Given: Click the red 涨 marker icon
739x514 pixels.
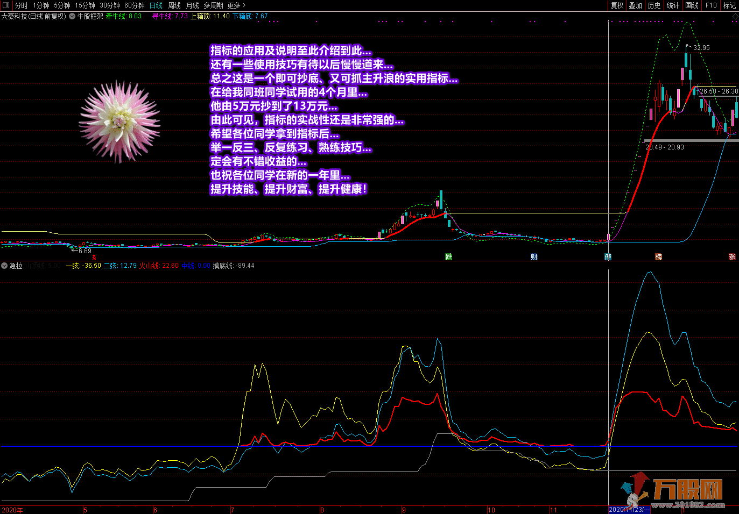Looking at the screenshot, I should 732,257.
